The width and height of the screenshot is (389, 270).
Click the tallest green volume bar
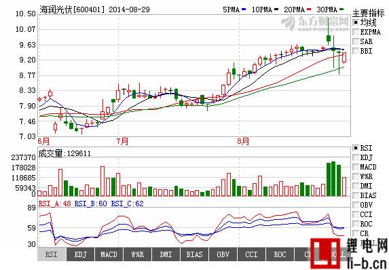pyautogui.click(x=333, y=179)
